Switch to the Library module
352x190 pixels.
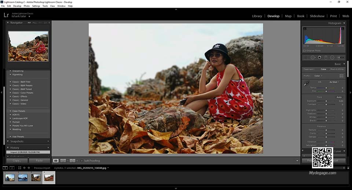[x=257, y=16]
